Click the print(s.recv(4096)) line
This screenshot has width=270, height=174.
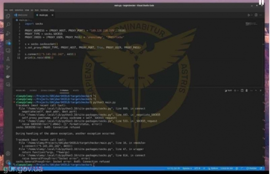point(39,57)
